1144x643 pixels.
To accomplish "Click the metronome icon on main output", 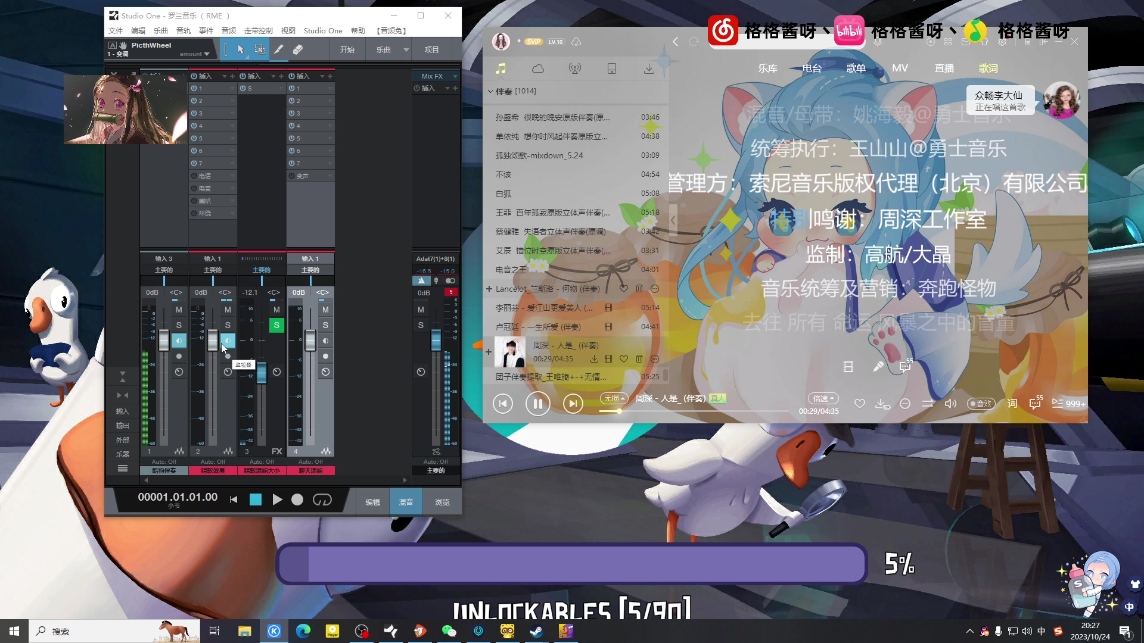I will click(x=421, y=280).
